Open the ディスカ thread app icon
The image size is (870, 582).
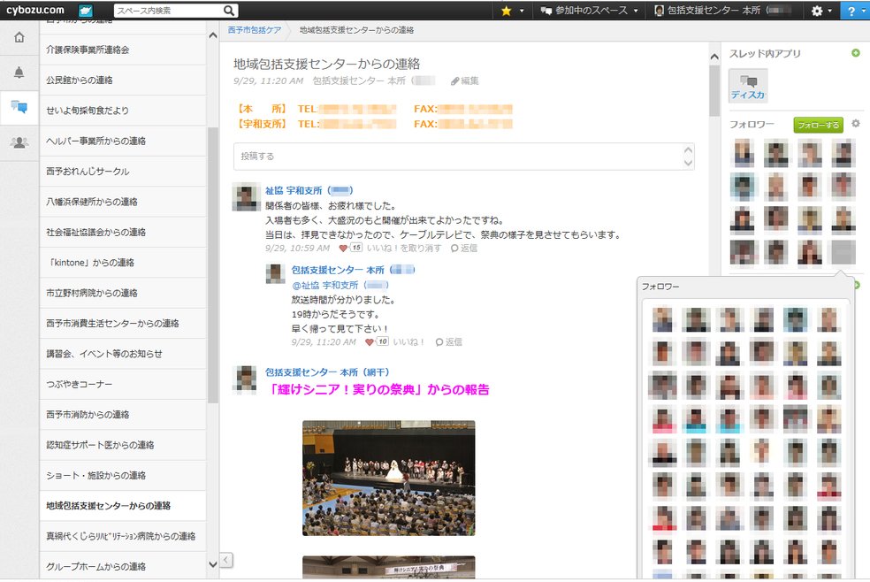pyautogui.click(x=748, y=85)
